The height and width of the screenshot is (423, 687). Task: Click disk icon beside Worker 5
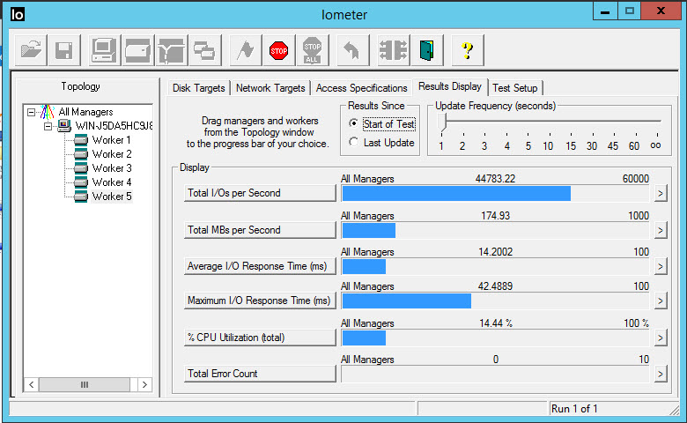(81, 197)
